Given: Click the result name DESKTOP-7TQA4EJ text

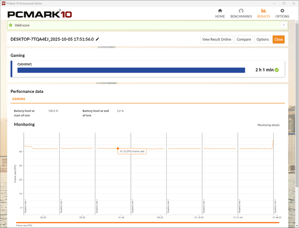Looking at the screenshot, I should (52, 39).
